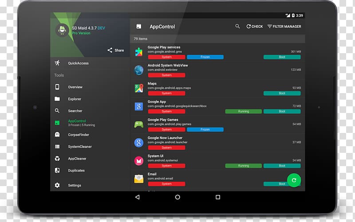Tap Android home navigation button
The height and width of the screenshot is (222, 355).
177,197
